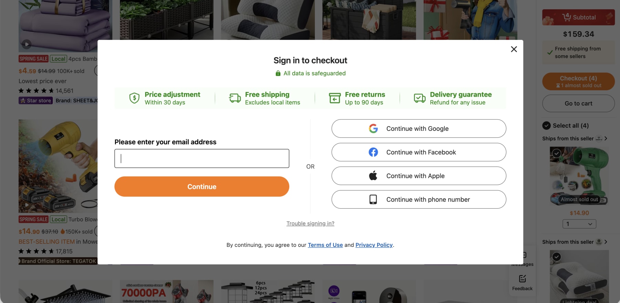Click the Price adjustment shield icon
This screenshot has height=303, width=620.
134,98
